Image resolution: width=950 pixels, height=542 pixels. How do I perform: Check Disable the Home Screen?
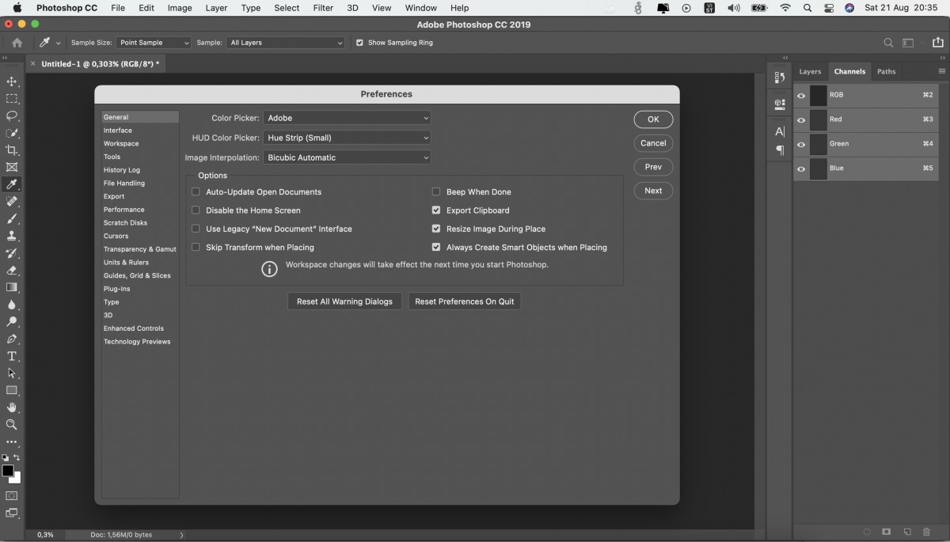[196, 210]
